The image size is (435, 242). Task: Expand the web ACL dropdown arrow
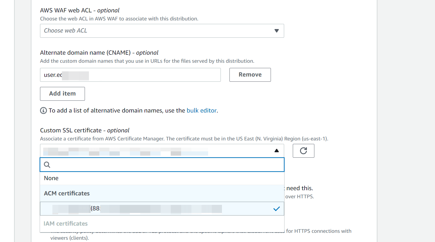point(276,31)
